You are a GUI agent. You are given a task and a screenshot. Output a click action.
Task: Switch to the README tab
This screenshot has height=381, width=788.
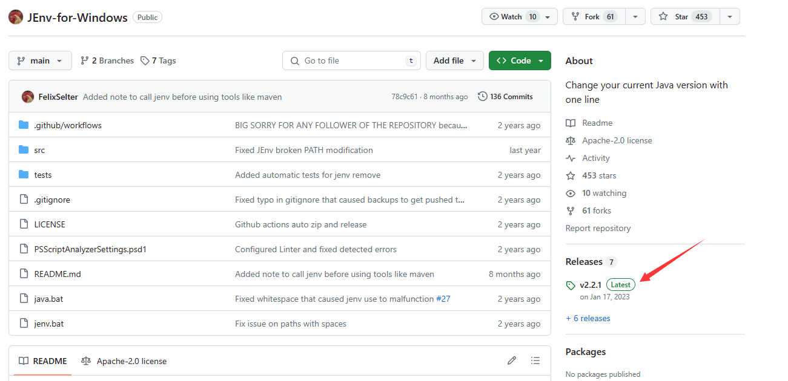[42, 361]
